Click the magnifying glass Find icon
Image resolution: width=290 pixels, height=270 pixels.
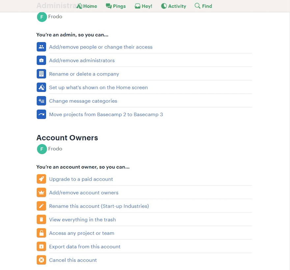click(x=197, y=6)
